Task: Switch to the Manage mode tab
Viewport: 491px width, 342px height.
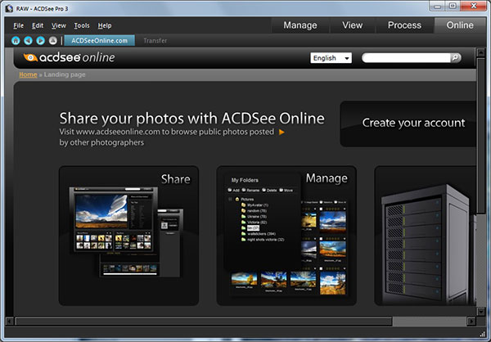Action: tap(300, 25)
